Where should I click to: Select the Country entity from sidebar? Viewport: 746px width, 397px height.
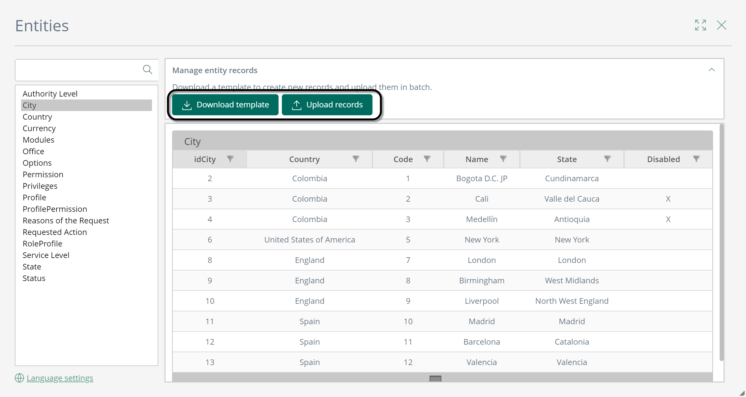pos(37,116)
